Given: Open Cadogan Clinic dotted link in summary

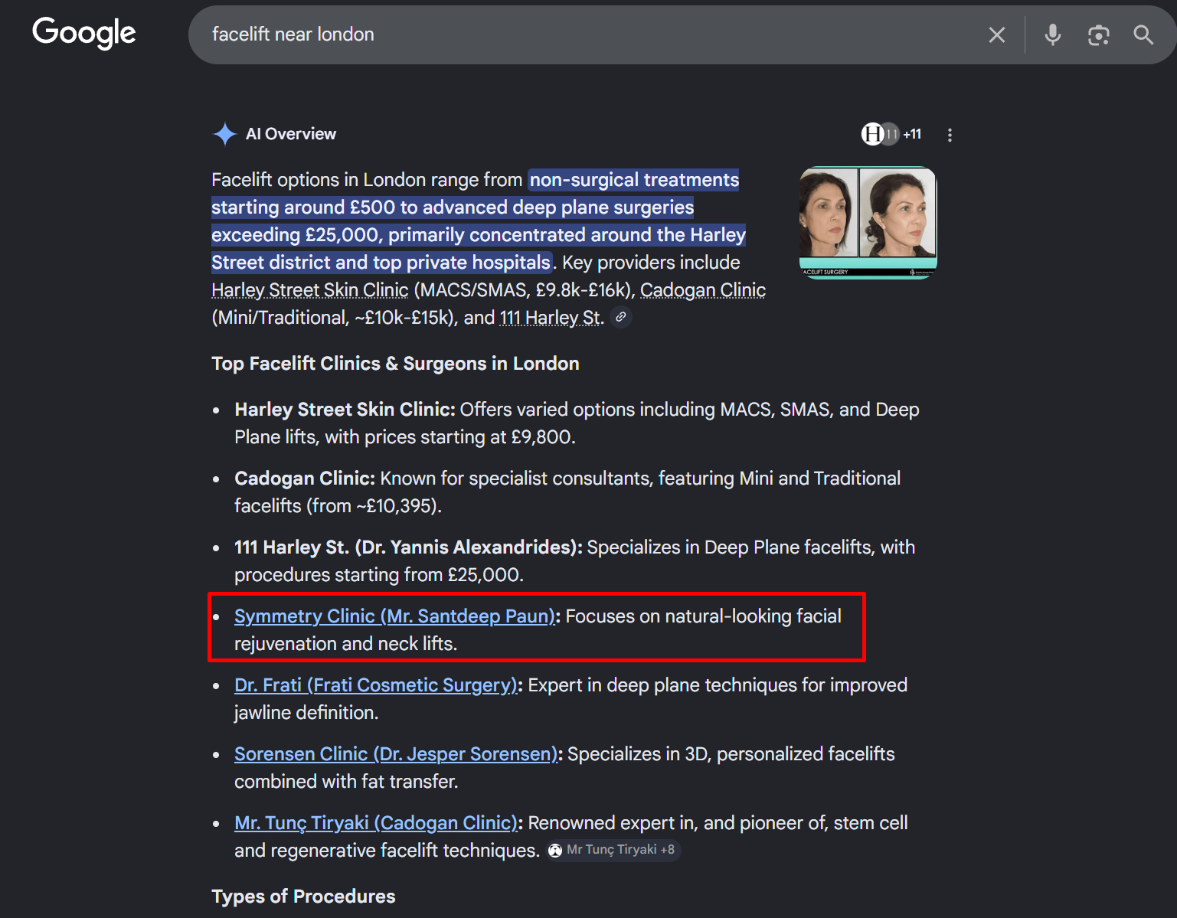Looking at the screenshot, I should pyautogui.click(x=702, y=290).
